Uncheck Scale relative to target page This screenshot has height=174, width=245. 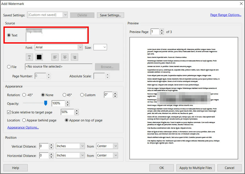(9, 112)
